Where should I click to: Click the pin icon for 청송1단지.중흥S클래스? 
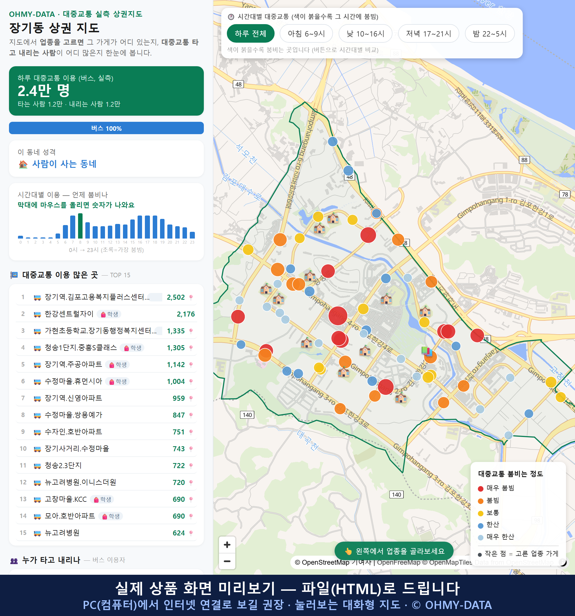click(x=191, y=348)
